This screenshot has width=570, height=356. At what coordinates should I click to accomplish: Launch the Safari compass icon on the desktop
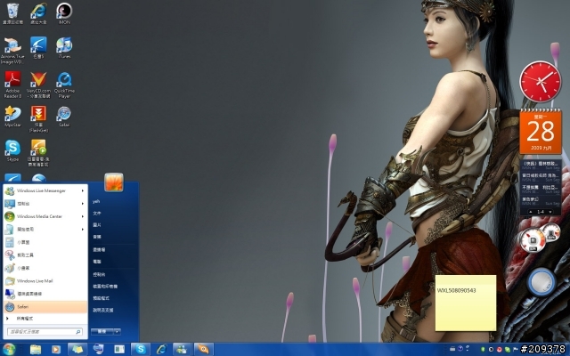[64, 117]
